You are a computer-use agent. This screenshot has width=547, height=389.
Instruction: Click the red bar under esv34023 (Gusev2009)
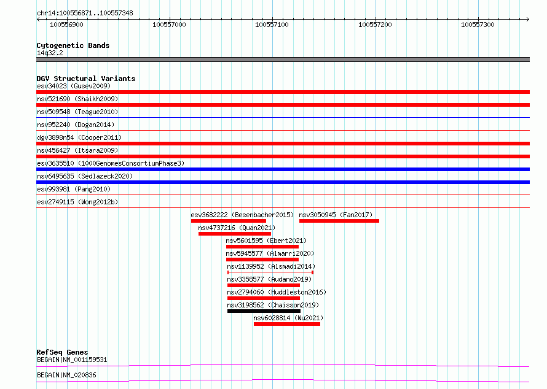tap(283, 92)
